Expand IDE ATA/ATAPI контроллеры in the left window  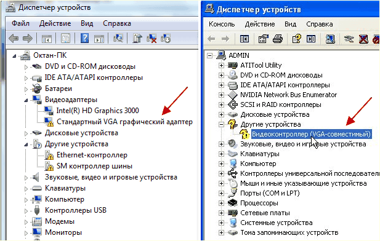tap(26, 78)
